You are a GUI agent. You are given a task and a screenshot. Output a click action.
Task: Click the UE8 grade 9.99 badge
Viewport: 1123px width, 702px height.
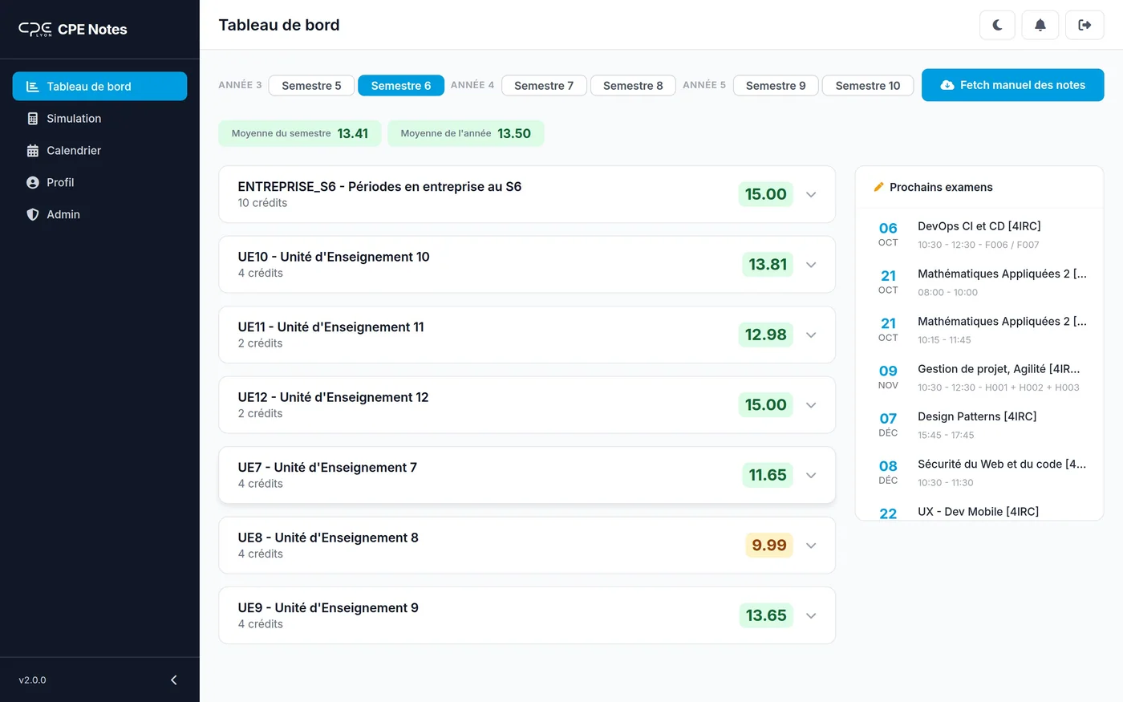769,546
